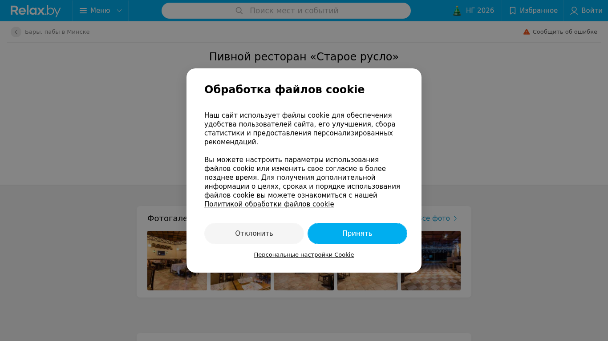Open Персональные настройки Cookie
This screenshot has width=608, height=341.
click(304, 255)
